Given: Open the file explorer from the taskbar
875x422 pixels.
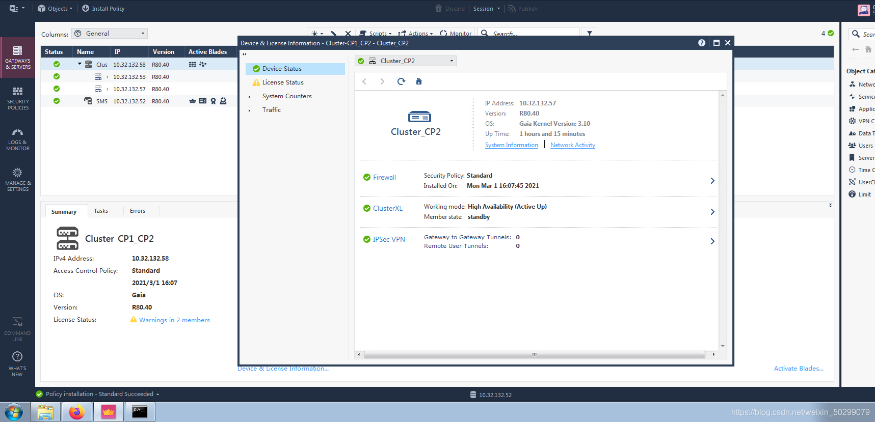Looking at the screenshot, I should click(x=45, y=412).
